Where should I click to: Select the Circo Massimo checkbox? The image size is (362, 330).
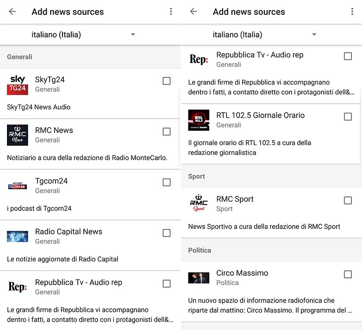348,274
